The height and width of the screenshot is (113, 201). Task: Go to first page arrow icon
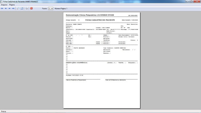(2, 9)
